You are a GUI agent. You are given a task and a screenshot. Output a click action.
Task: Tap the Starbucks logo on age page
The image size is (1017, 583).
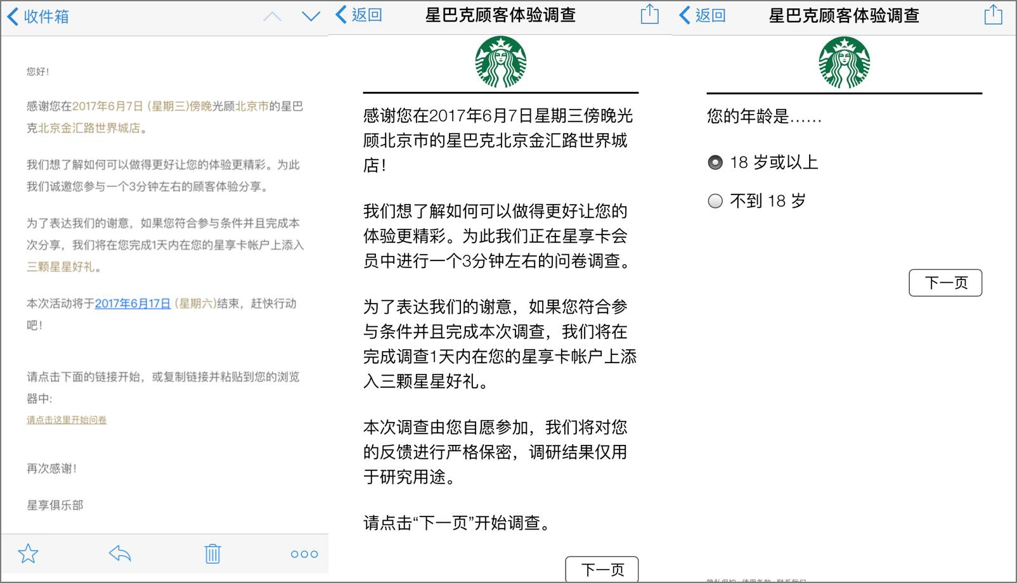click(845, 62)
